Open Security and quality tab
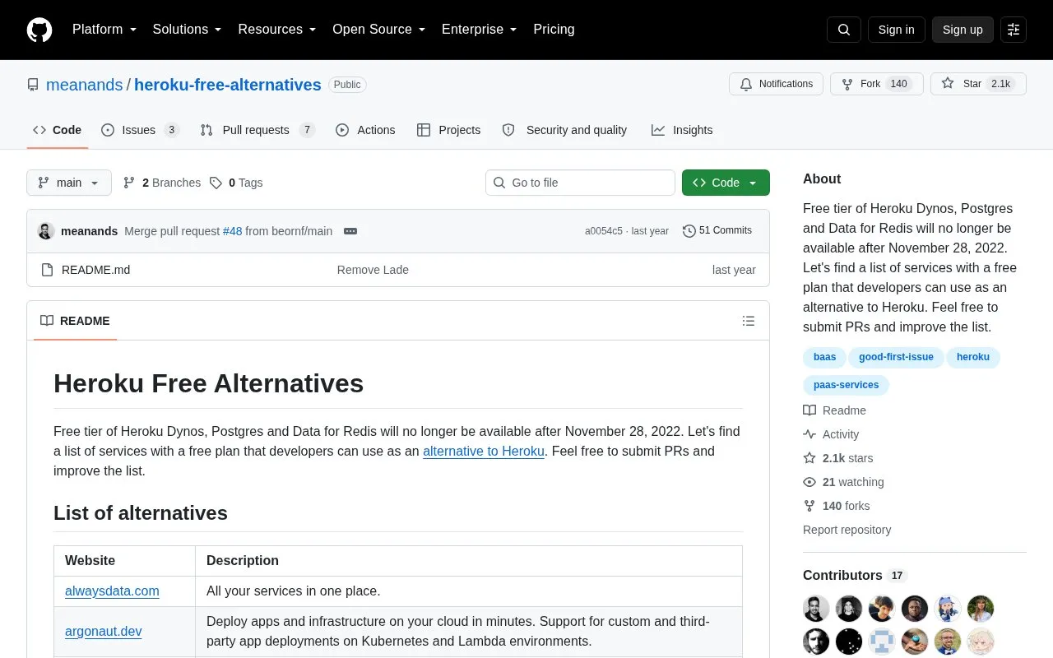This screenshot has width=1053, height=658. 564,130
